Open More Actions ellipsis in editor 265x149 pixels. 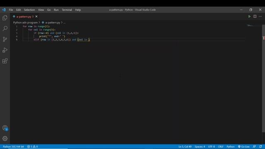tap(260, 17)
